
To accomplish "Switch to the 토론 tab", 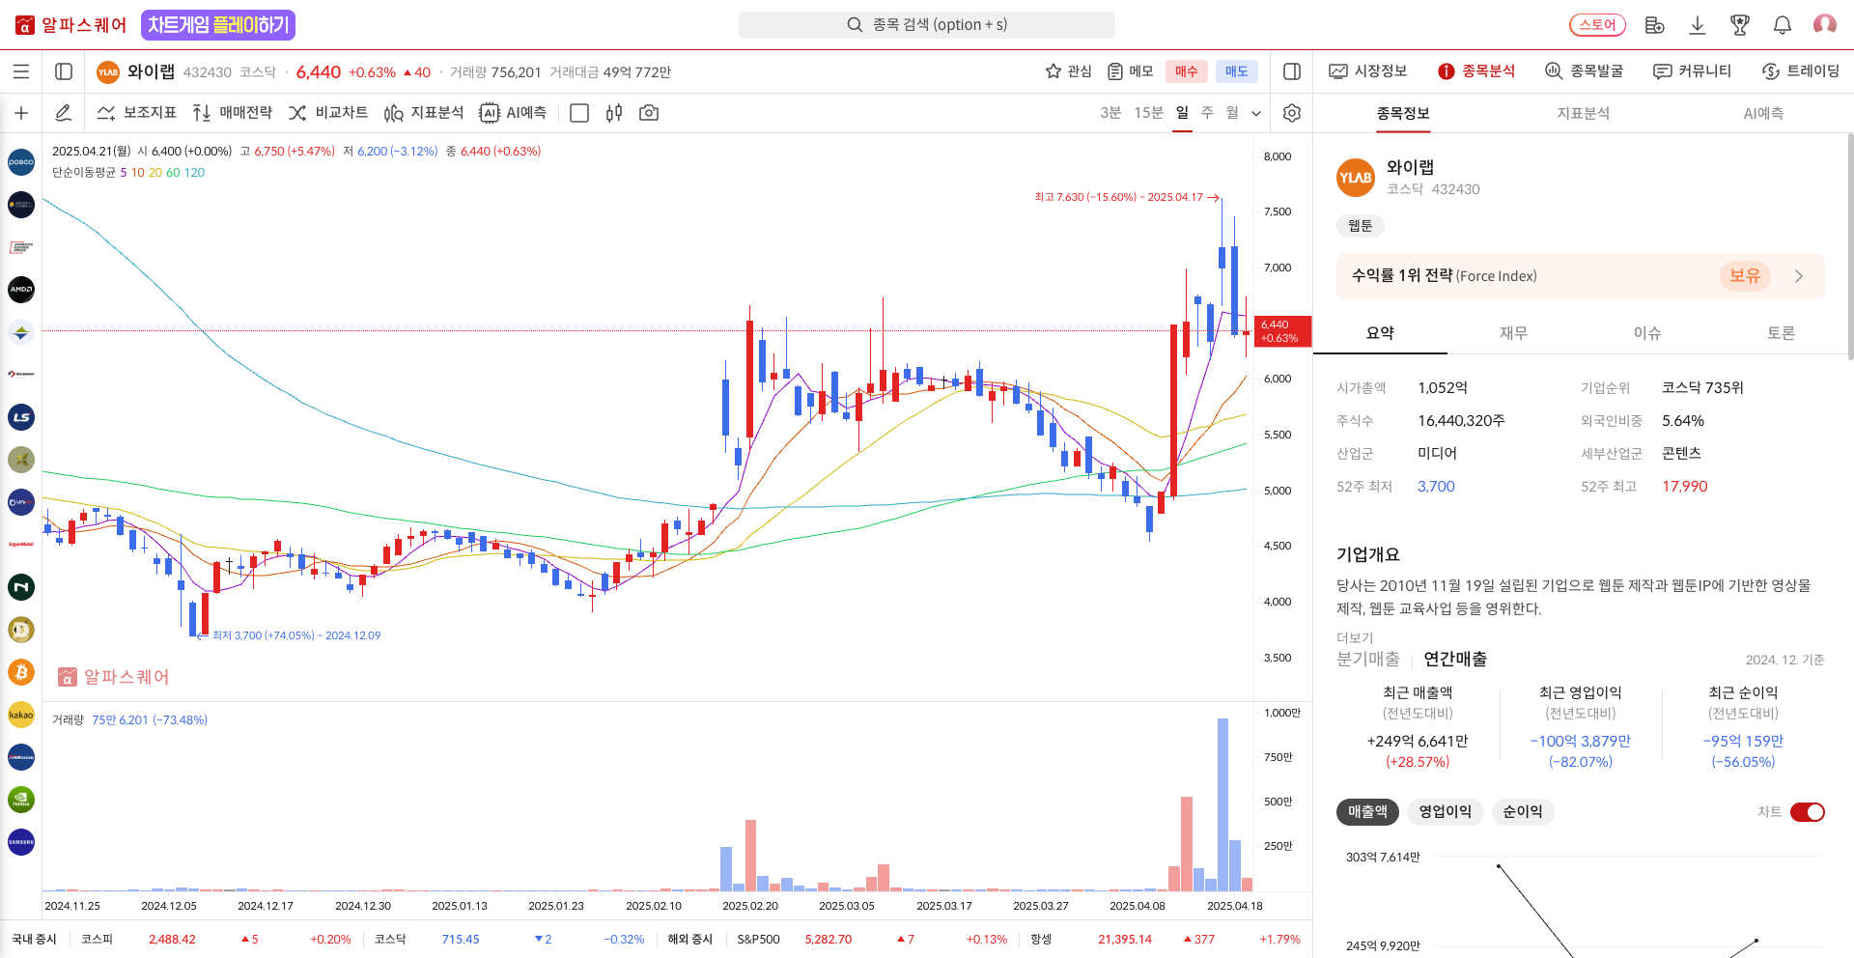I will coord(1781,333).
